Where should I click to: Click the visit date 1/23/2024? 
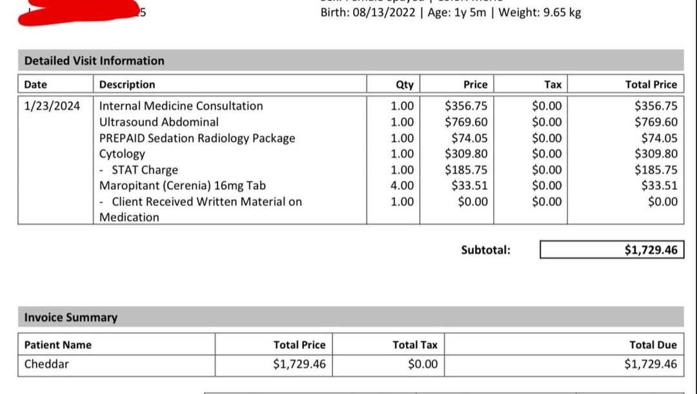(x=52, y=106)
